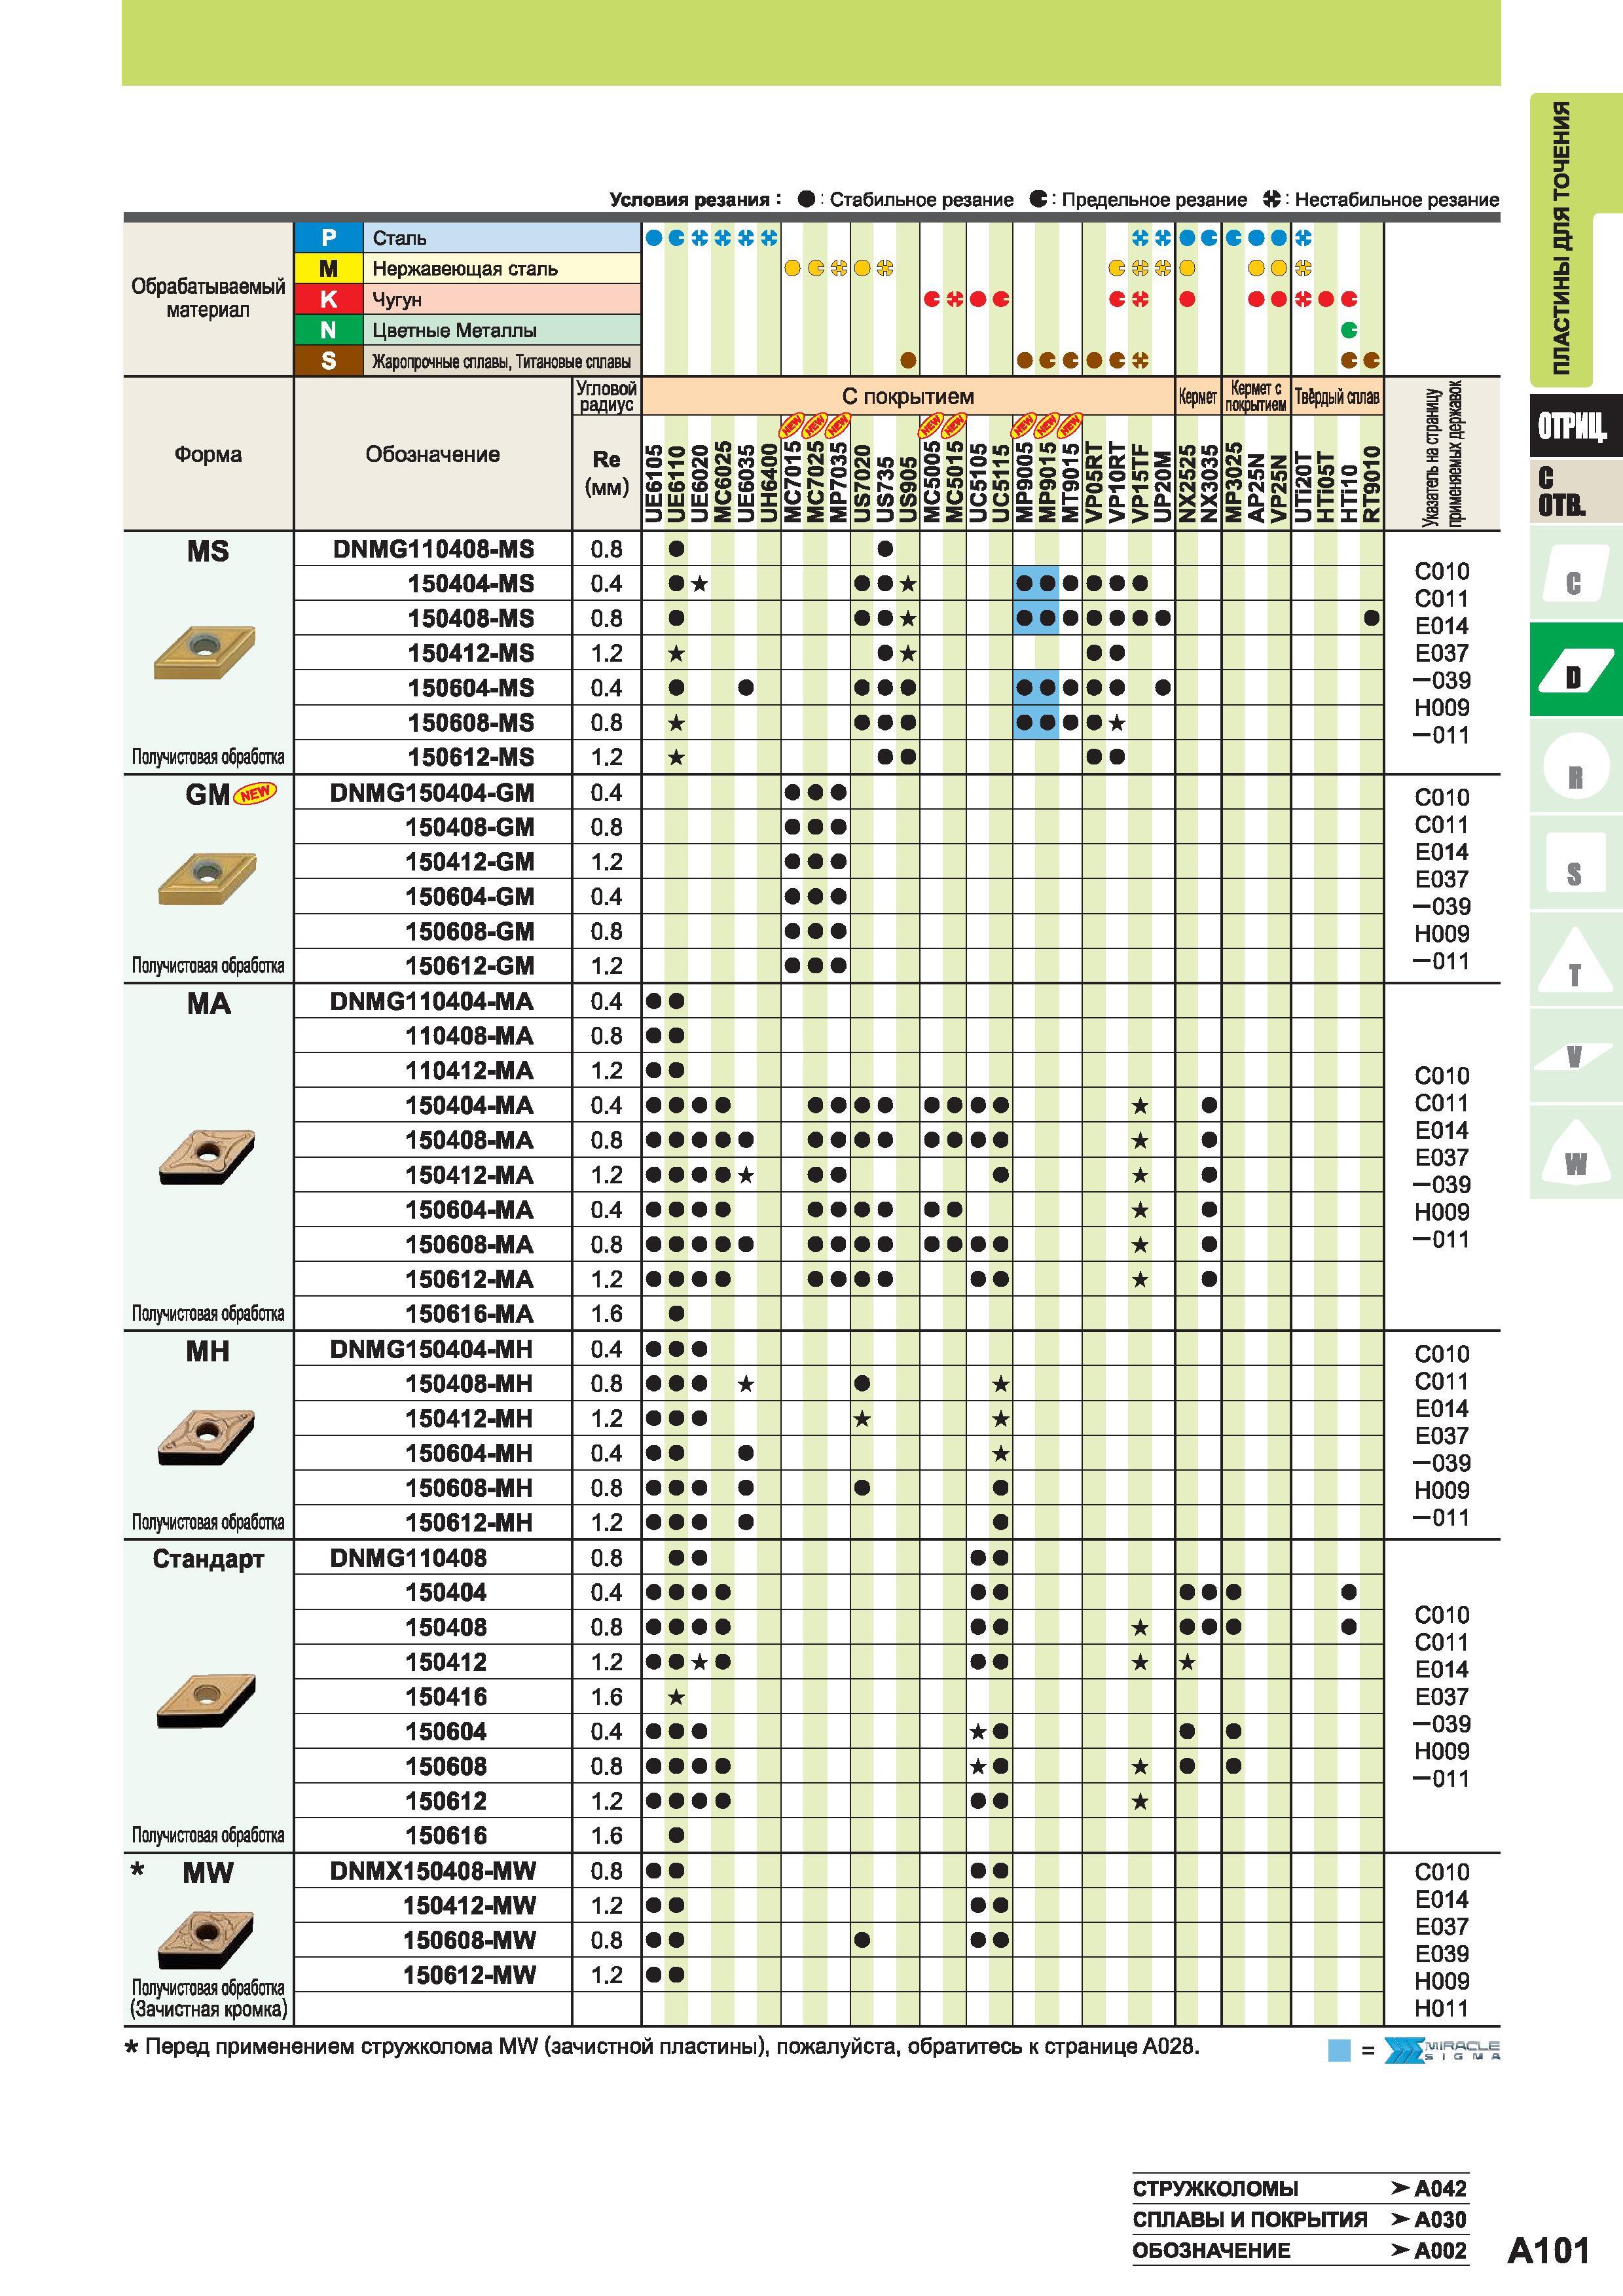Viewport: 1623px width, 2296px height.
Task: Click the MH chipbreaker heading
Action: (208, 1351)
